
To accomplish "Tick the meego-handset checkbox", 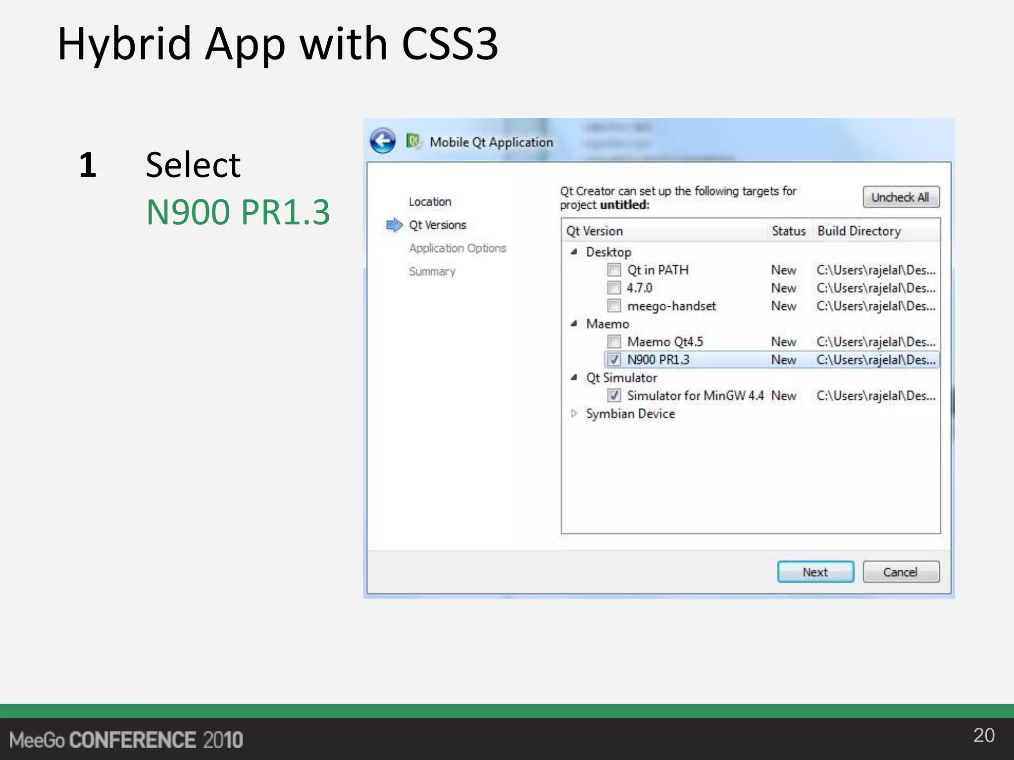I will tap(614, 306).
